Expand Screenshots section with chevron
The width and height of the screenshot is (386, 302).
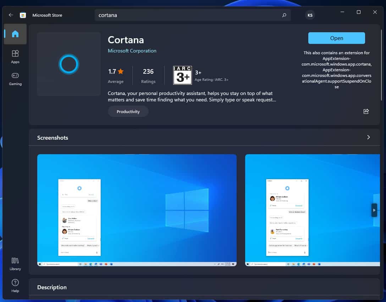point(368,137)
